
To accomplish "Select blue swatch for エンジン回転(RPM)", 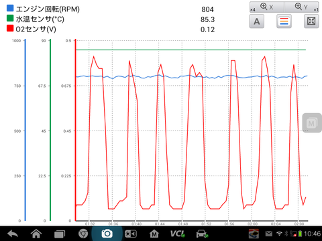I will tap(10, 8).
